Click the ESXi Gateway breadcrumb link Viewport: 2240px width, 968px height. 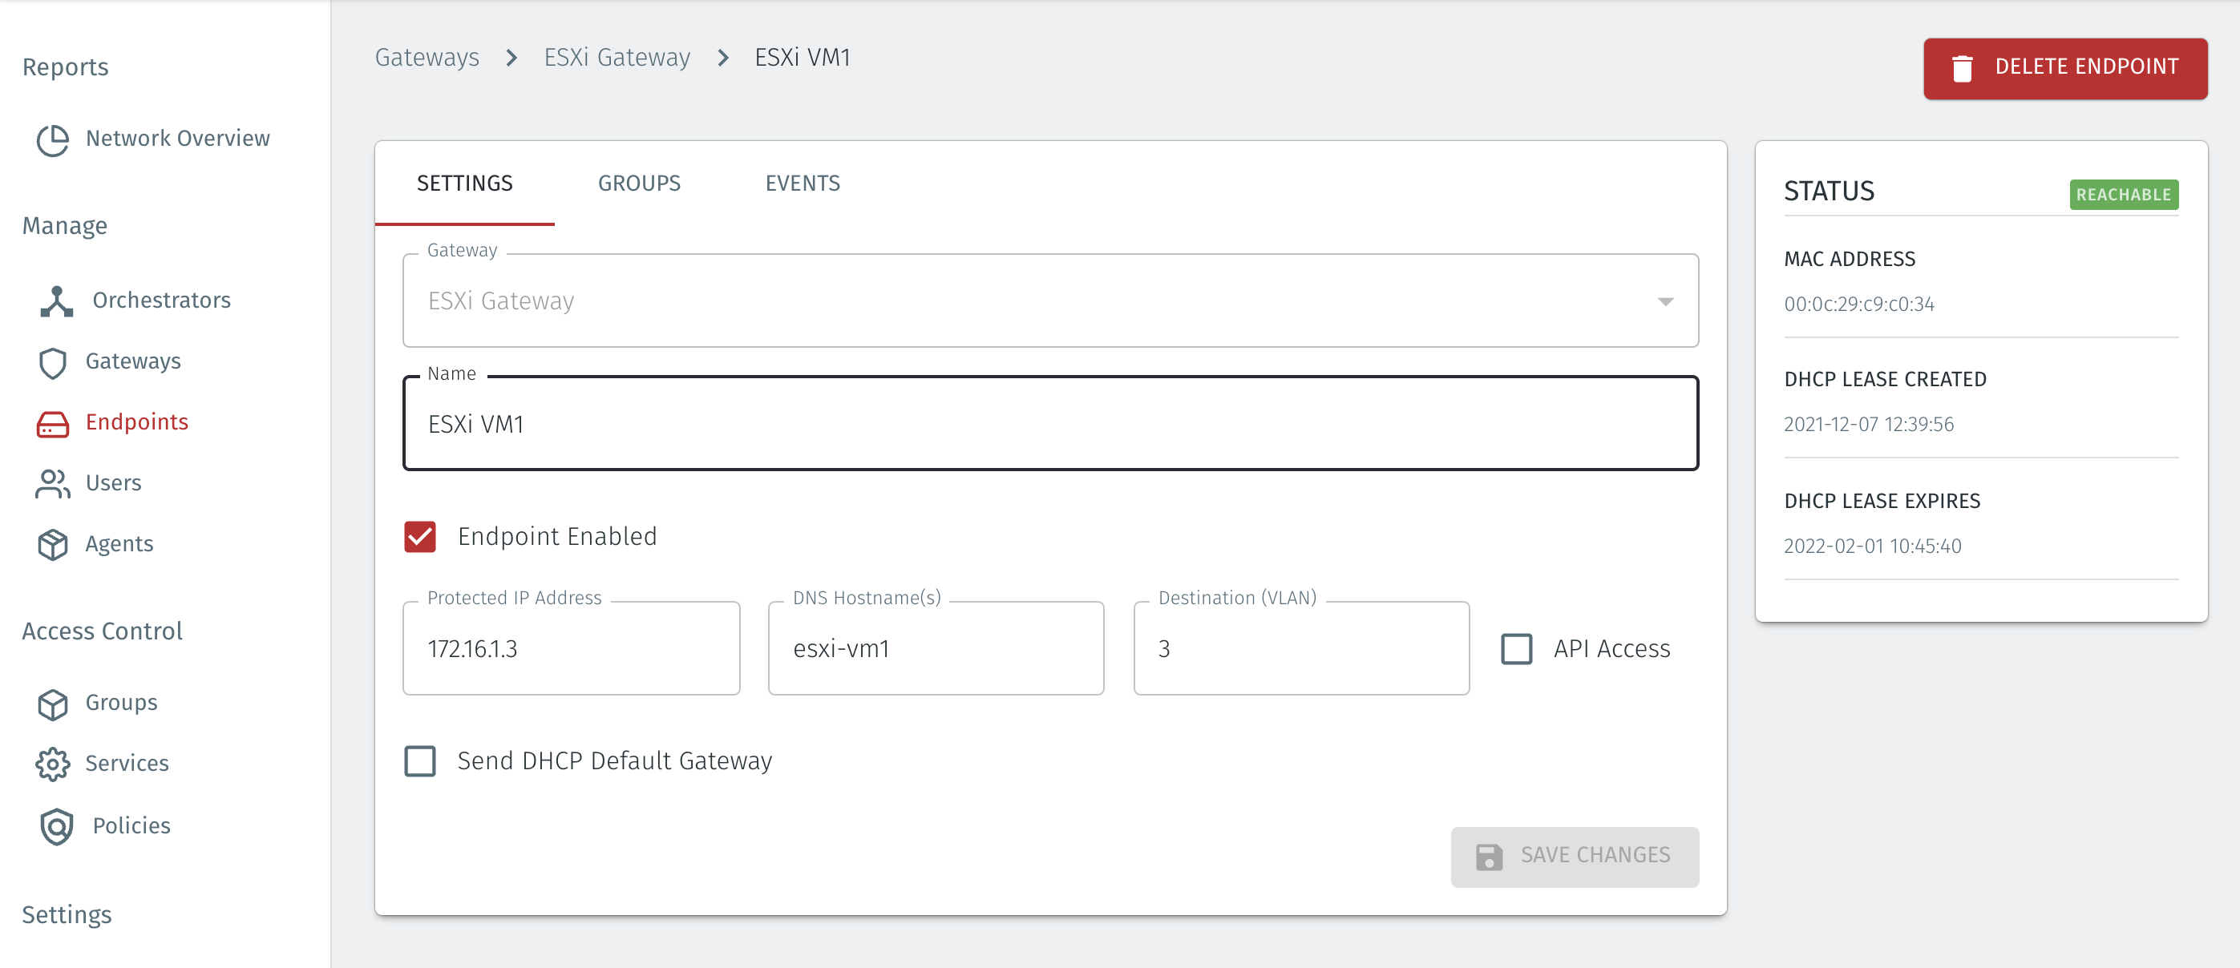coord(617,58)
